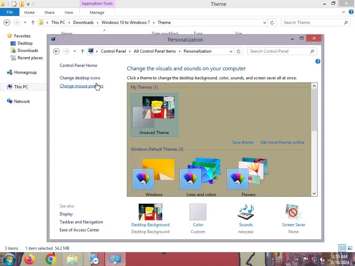Switch Explorer to details view icon
355x266 pixels.
(x=342, y=248)
